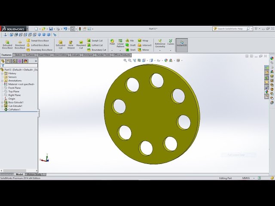Select the Extruded Boss/Base tool

click(x=7, y=45)
